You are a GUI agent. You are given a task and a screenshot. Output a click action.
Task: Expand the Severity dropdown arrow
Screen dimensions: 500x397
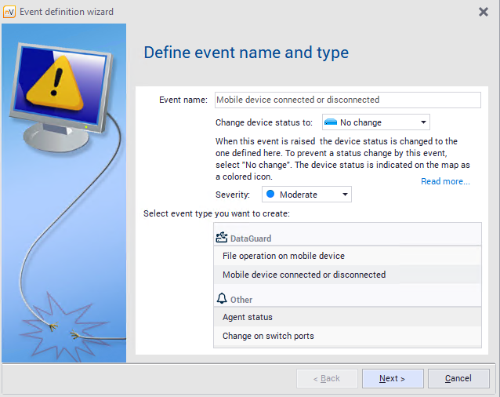pos(344,195)
